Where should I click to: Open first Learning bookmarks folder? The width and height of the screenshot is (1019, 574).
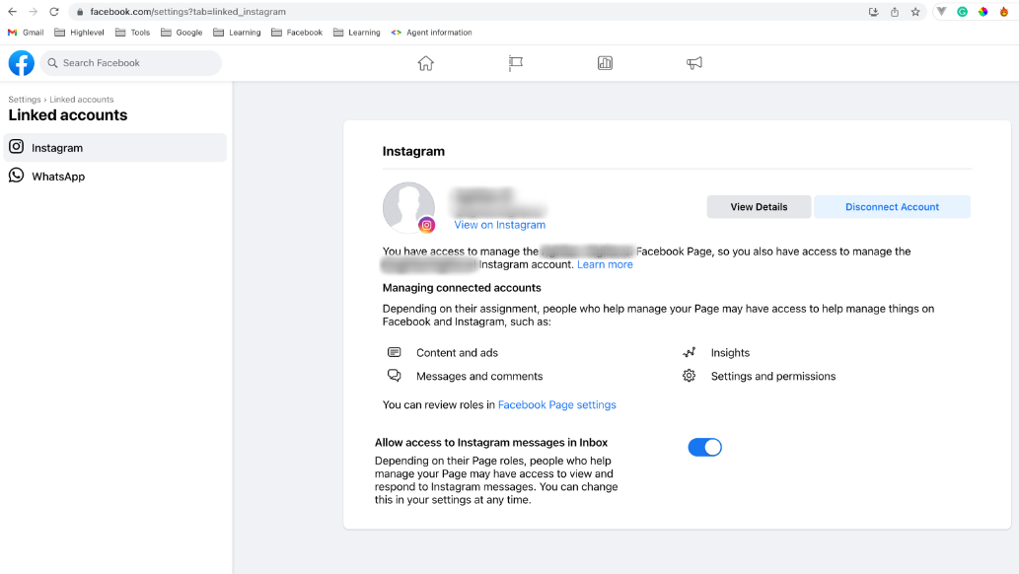point(237,33)
